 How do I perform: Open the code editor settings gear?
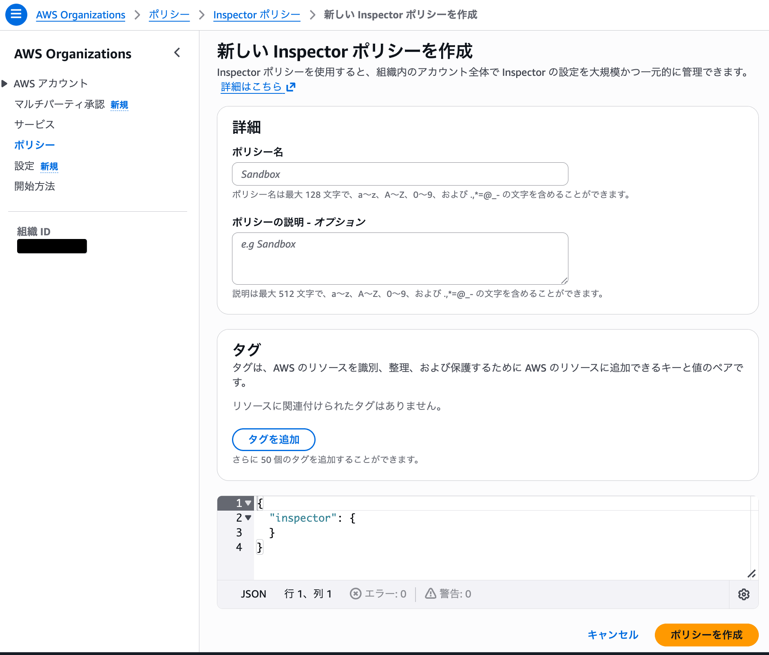click(x=744, y=594)
